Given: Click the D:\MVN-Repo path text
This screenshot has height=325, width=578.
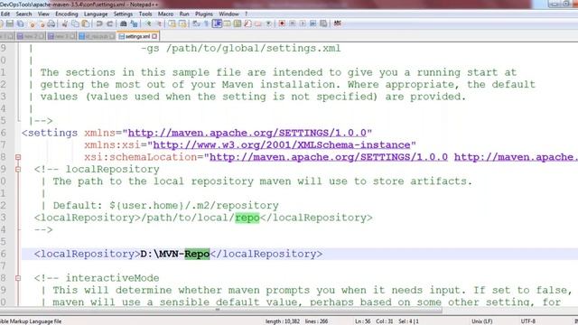Looking at the screenshot, I should [175, 254].
